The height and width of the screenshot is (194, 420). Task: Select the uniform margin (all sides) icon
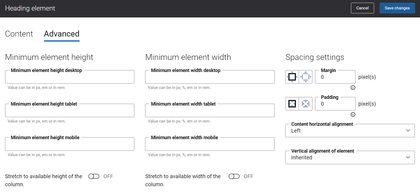pos(292,77)
